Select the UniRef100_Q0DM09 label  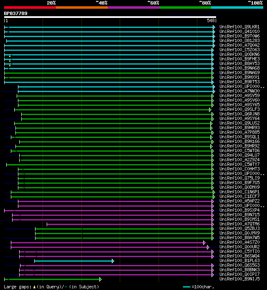point(239,187)
